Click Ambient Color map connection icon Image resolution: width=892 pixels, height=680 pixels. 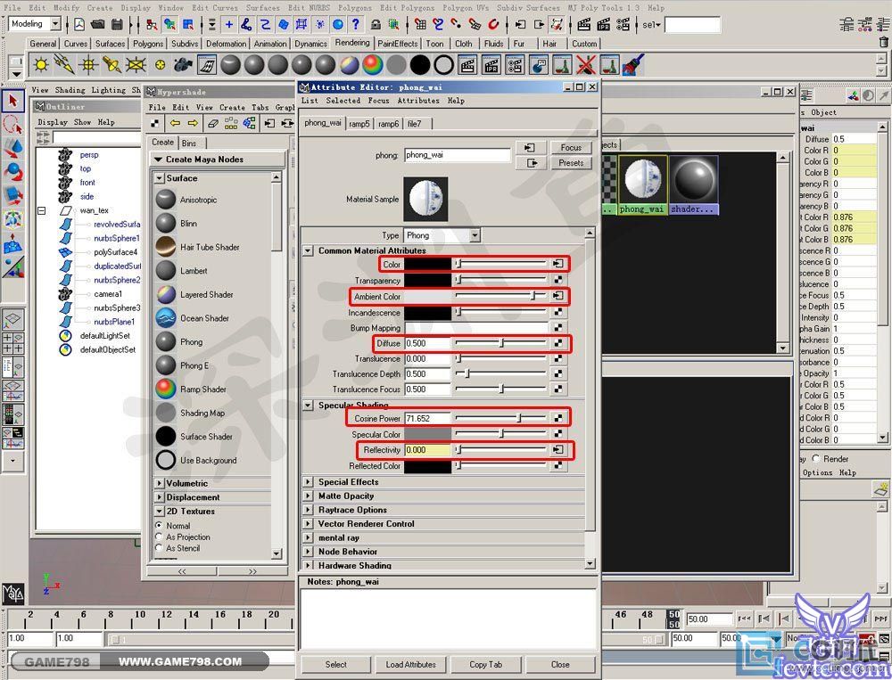[558, 296]
